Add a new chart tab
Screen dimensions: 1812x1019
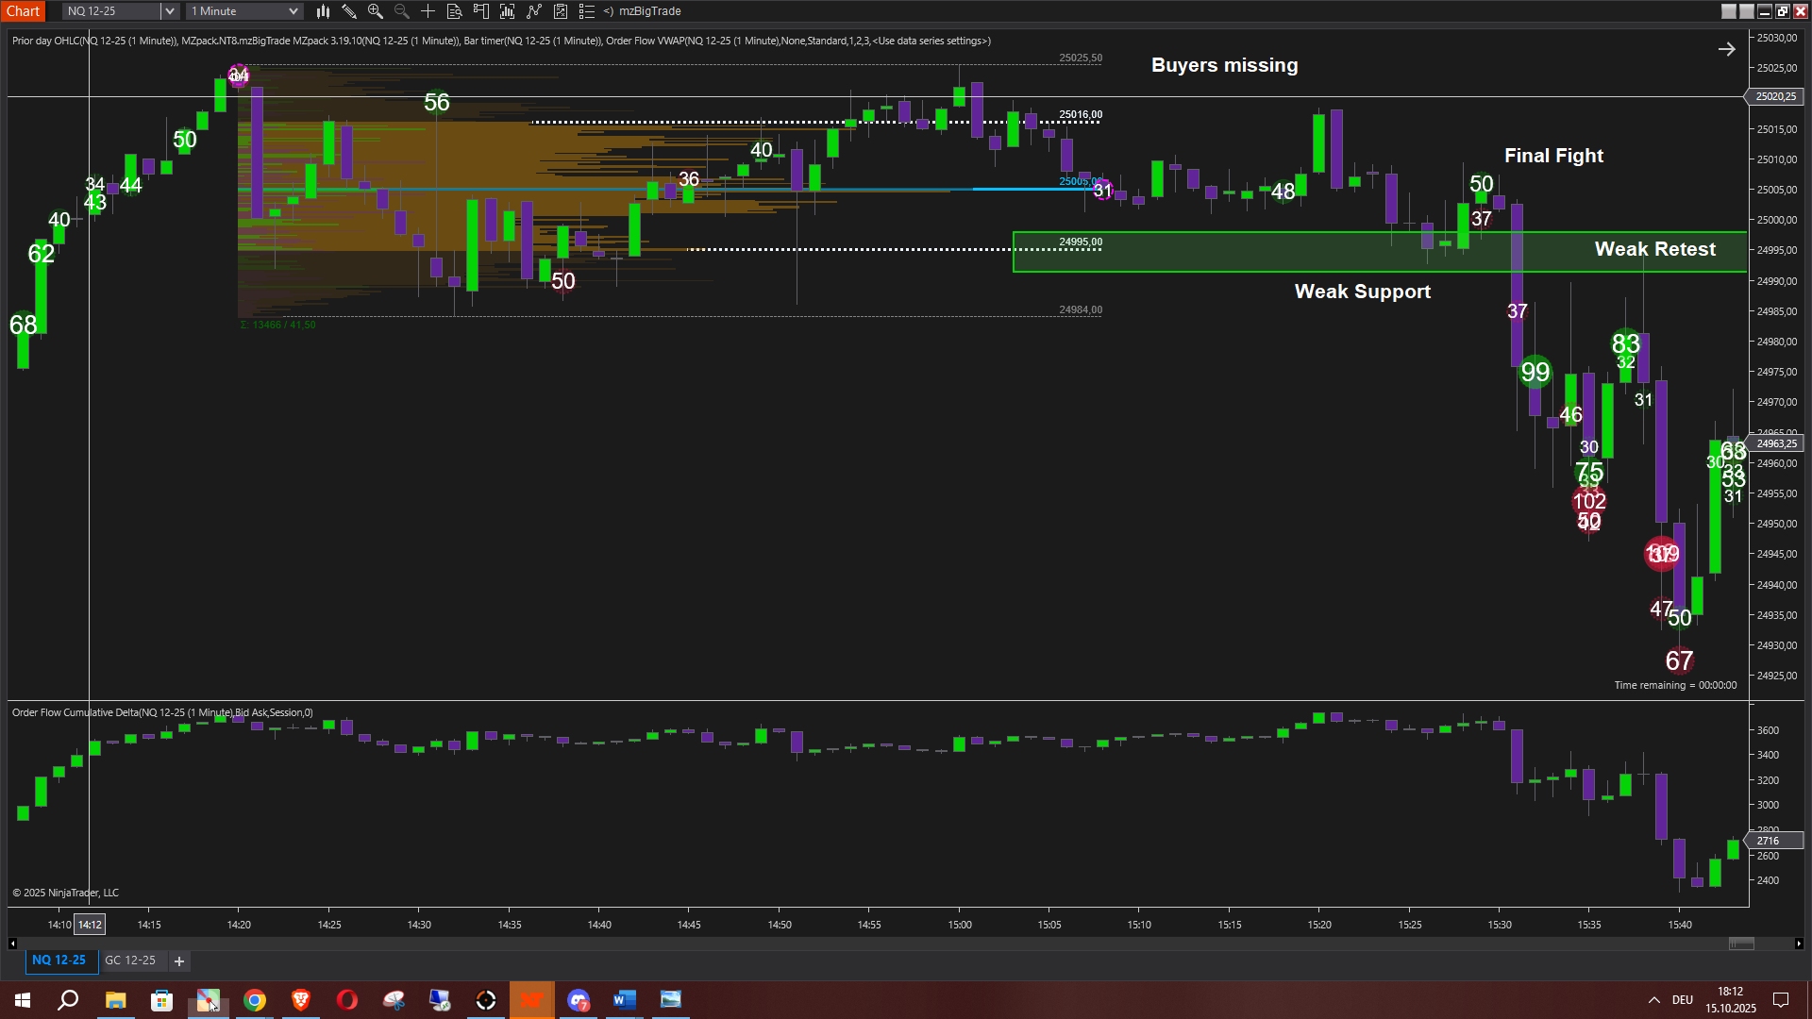(179, 961)
